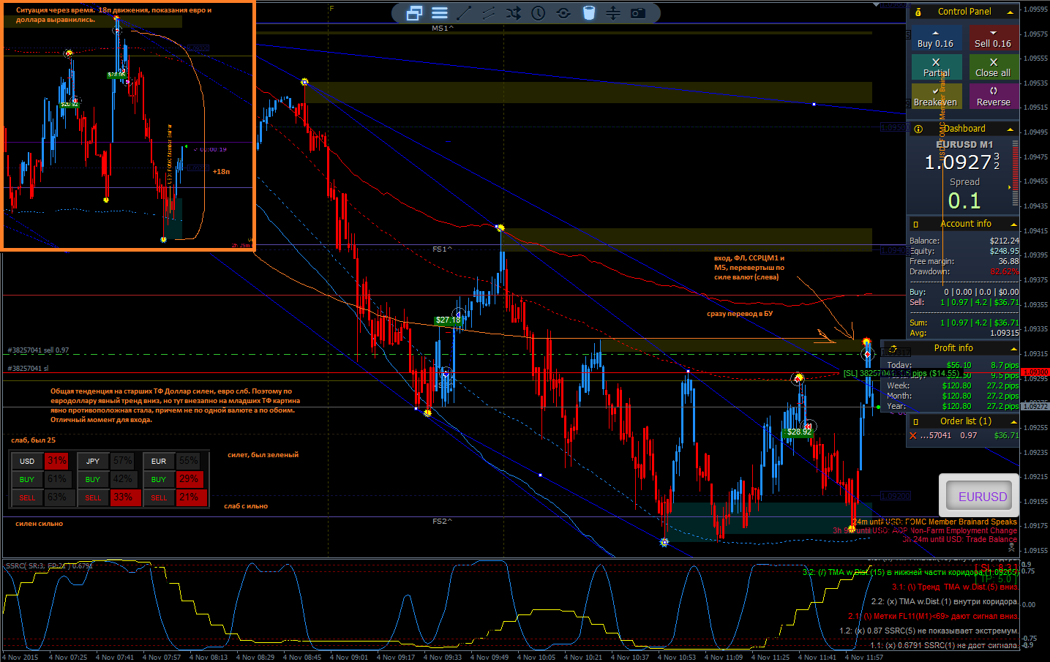Select the JPY currency strength cell
1050x662 pixels.
(93, 461)
